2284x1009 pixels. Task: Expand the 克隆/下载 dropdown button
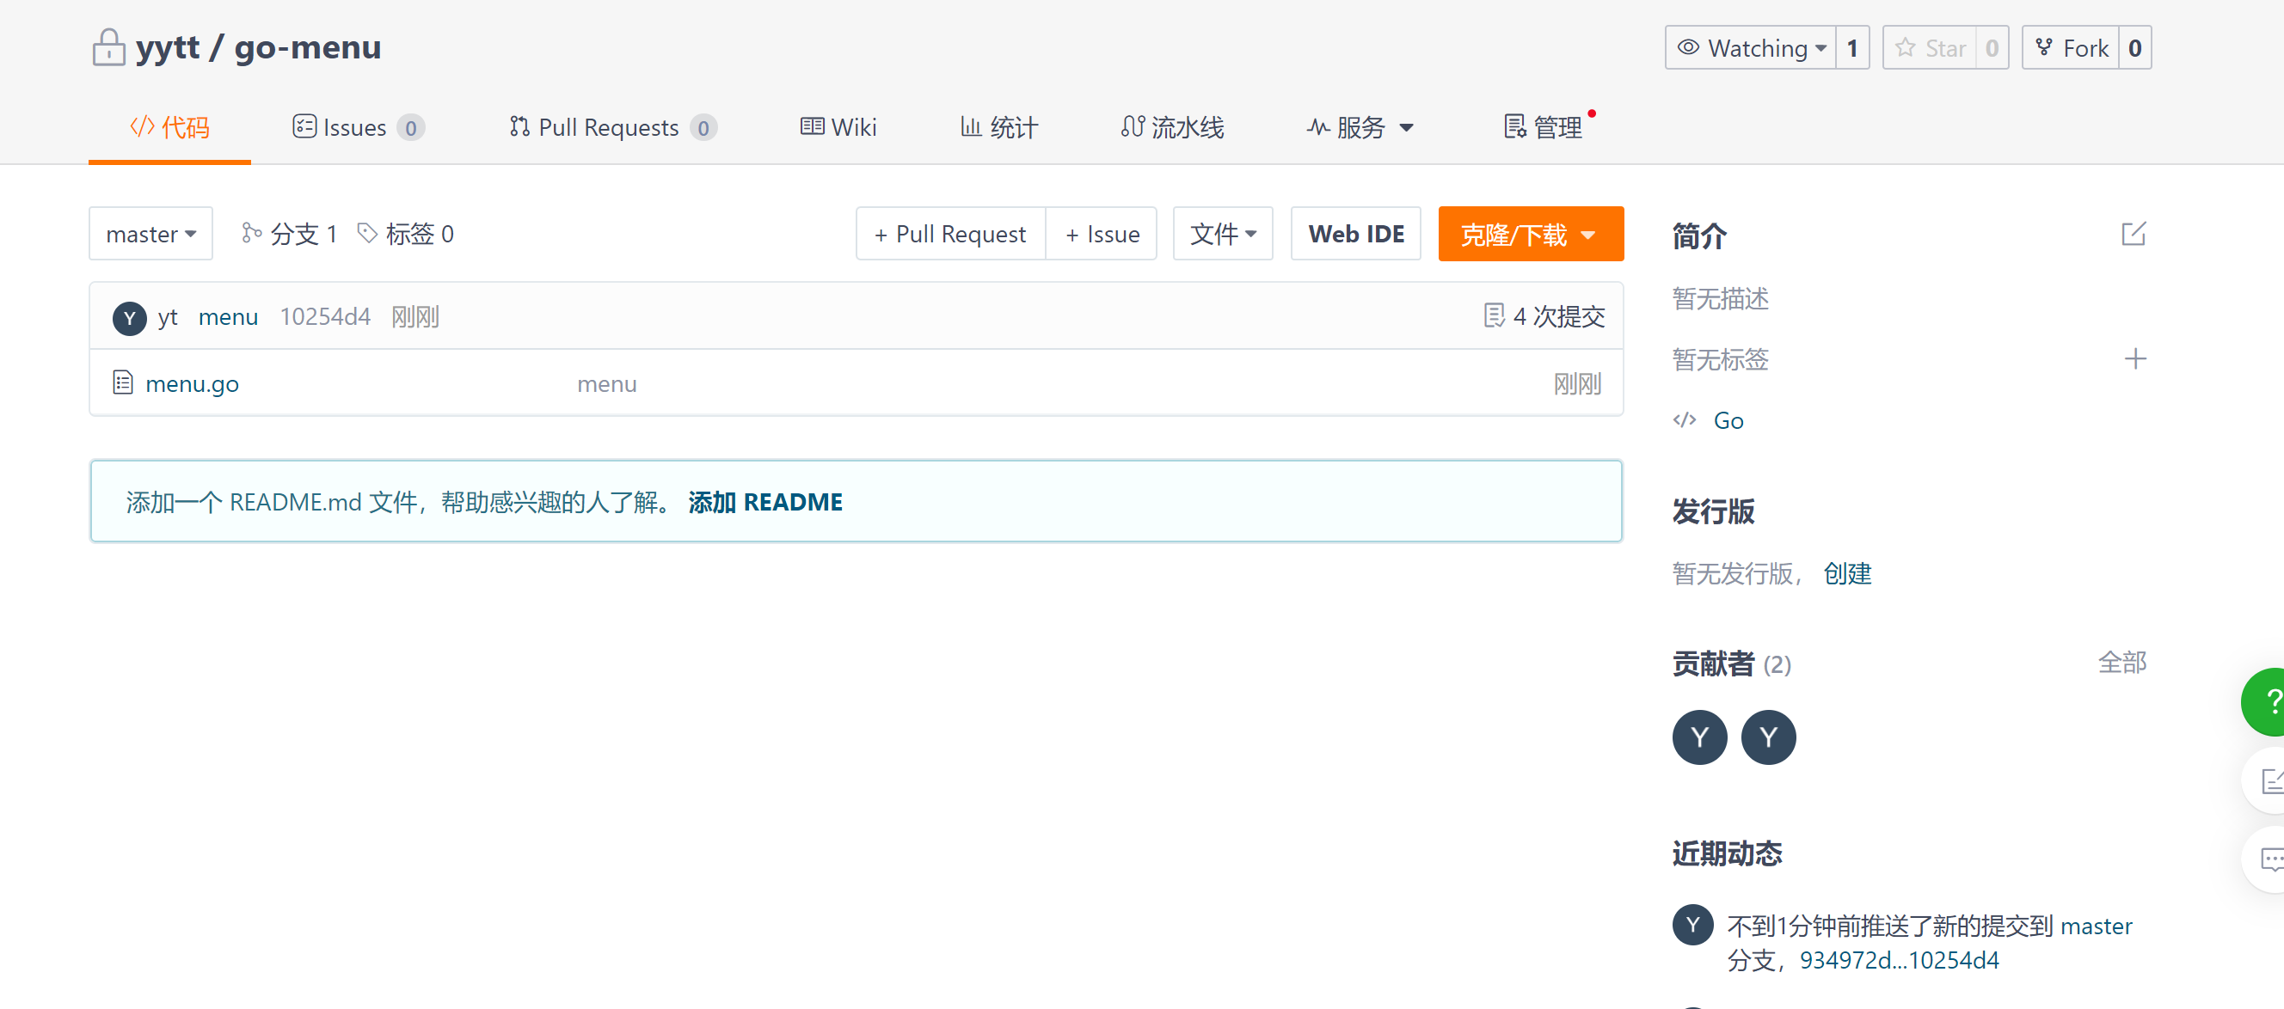tap(1530, 234)
